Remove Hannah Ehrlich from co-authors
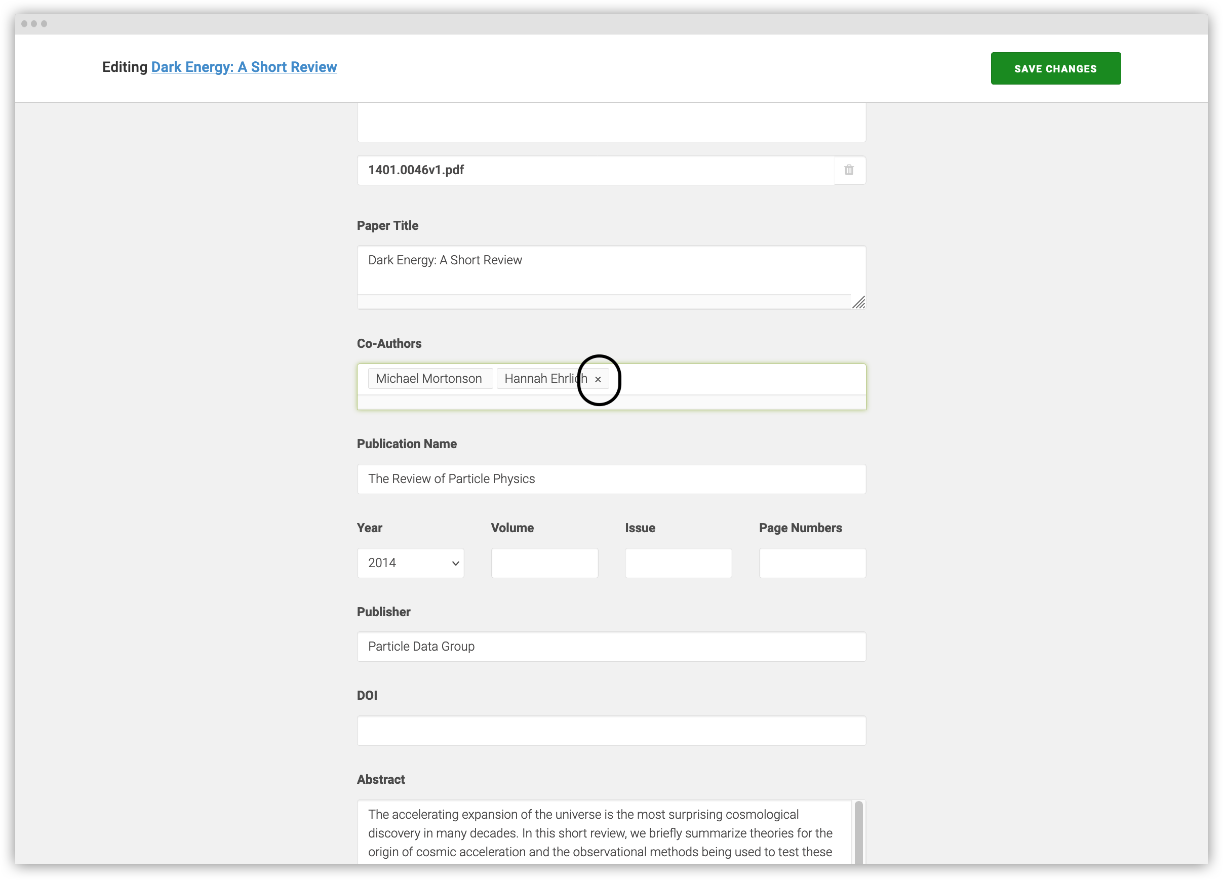 click(598, 379)
